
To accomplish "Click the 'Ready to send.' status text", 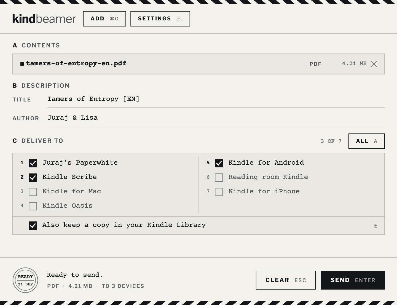I will (x=75, y=275).
